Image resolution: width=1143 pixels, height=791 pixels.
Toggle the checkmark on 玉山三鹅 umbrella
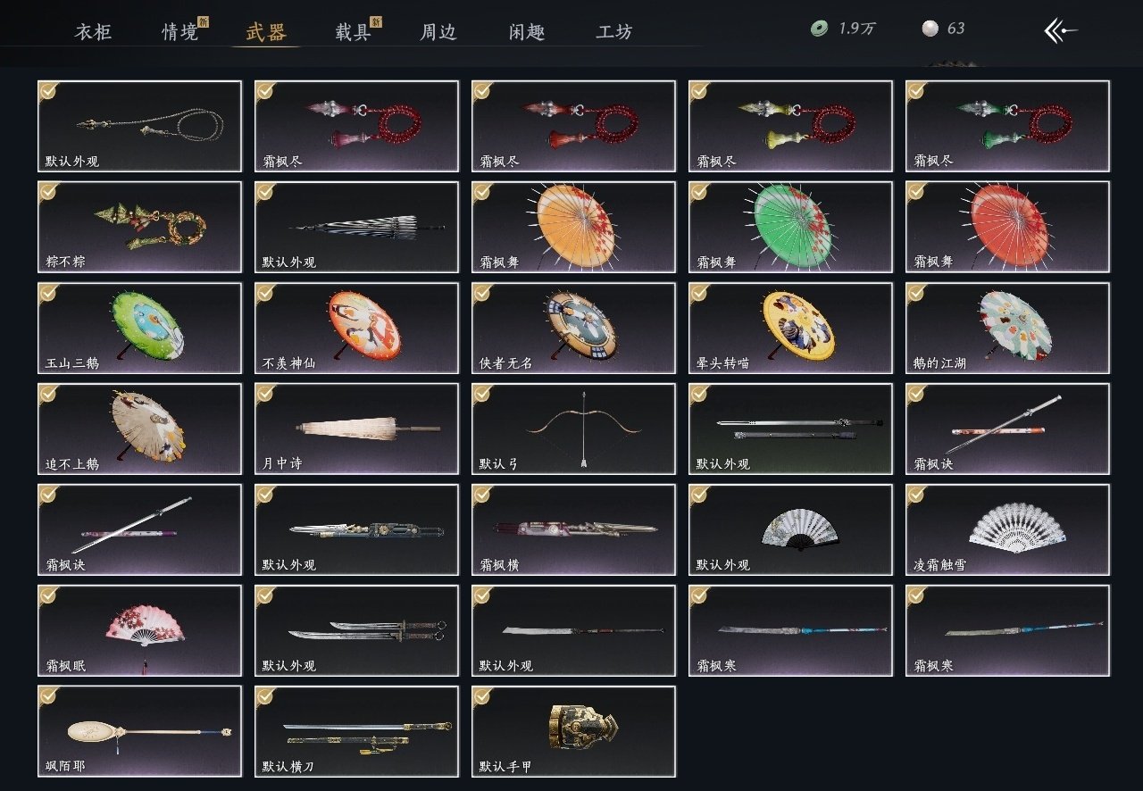pos(48,293)
